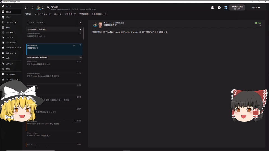
Task: Open inbox list filter menu icon
Action: click(x=80, y=23)
